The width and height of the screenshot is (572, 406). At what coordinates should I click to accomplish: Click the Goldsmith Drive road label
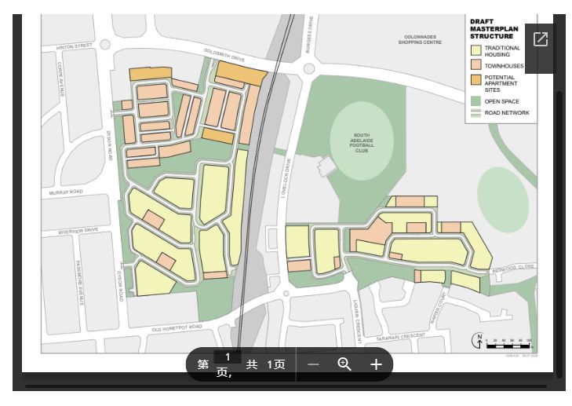[224, 55]
